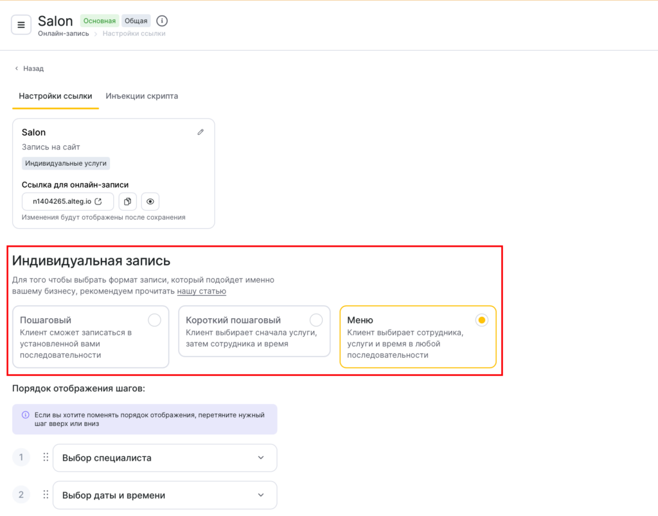658x516 pixels.
Task: Select the Меню radio option
Action: click(481, 320)
